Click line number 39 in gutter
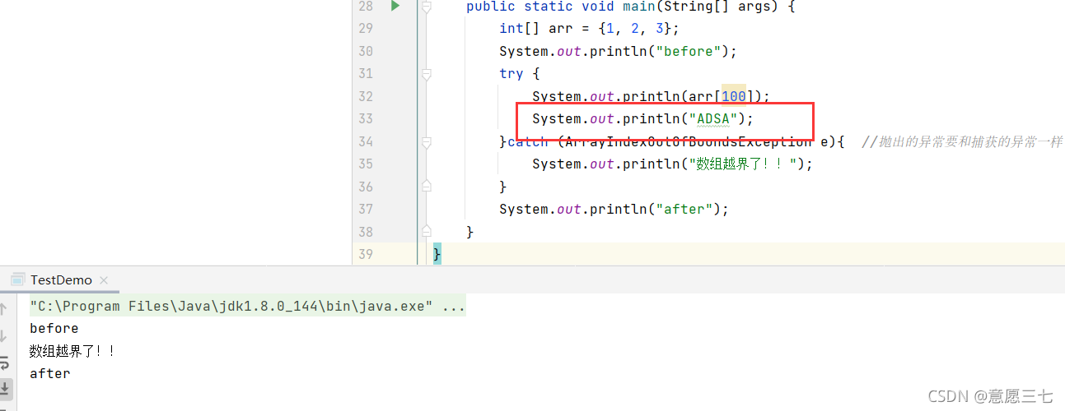 pos(364,254)
